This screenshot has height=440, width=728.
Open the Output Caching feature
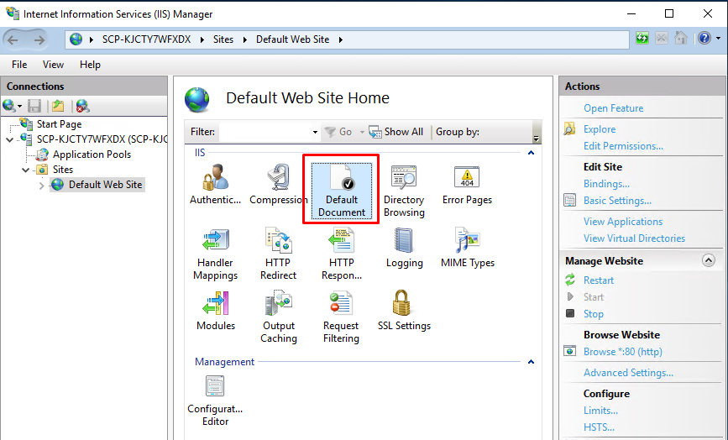coord(279,317)
